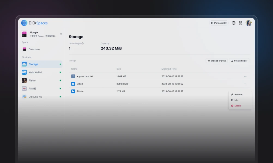Image resolution: width=273 pixels, height=163 pixels.
Task: Expand the Moogle space switcher
Action: tap(61, 34)
